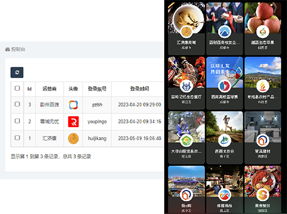Screen dimensions: 287x214
Task: Click the blue mask logo on 苗岭记忆生态餐厅 card
Action: pyautogui.click(x=186, y=86)
